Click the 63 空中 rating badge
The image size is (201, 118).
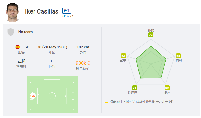(x=123, y=56)
